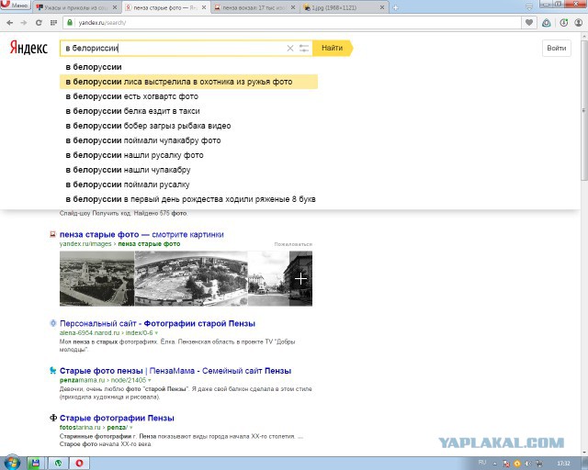The width and height of the screenshot is (588, 470).
Task: Open the street view Penza thumbnail
Action: coord(268,278)
